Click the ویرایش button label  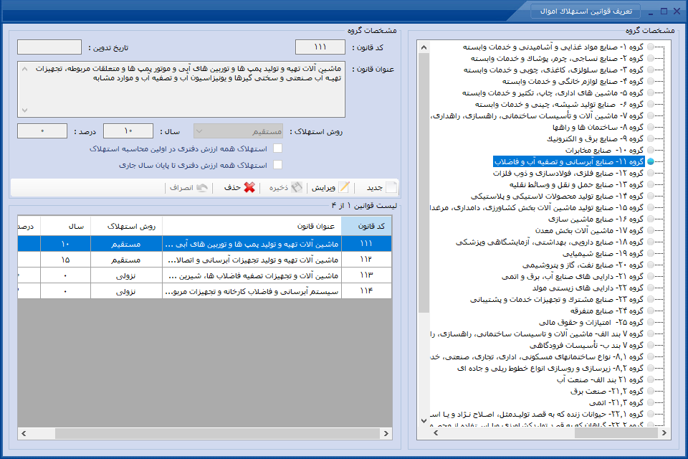click(x=323, y=188)
